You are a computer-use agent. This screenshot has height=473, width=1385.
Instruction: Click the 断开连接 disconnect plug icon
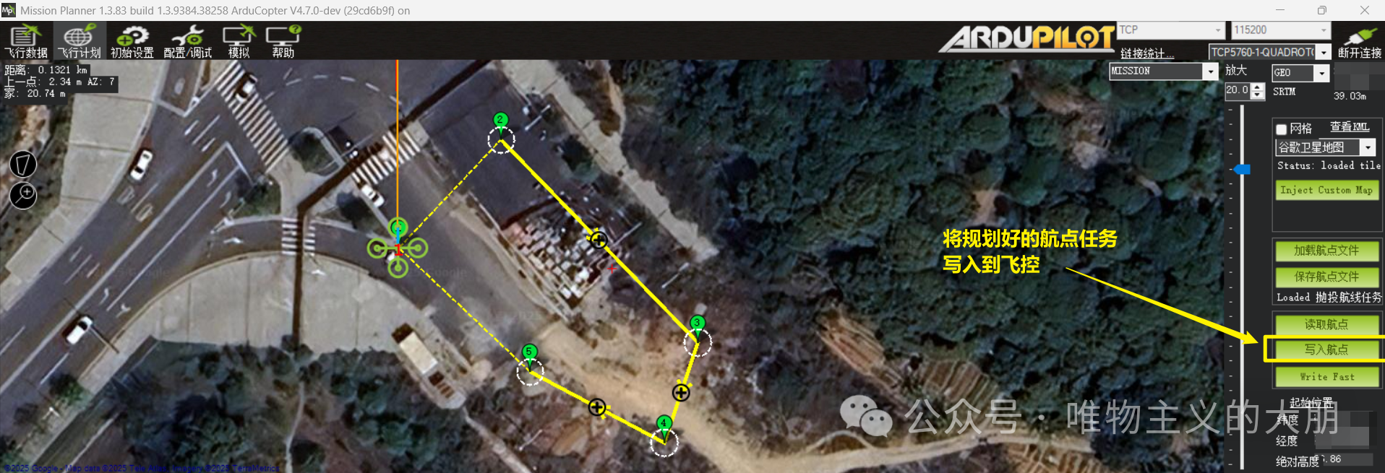click(1360, 42)
